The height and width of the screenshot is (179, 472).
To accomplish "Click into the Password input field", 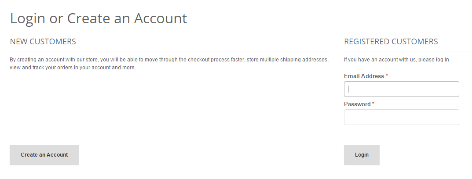I will click(401, 117).
